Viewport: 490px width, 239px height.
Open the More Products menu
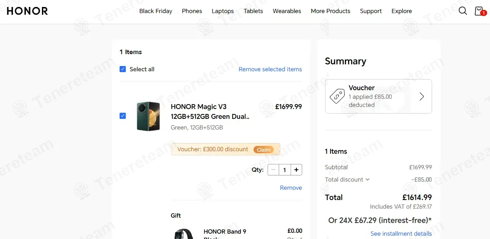[x=331, y=11]
